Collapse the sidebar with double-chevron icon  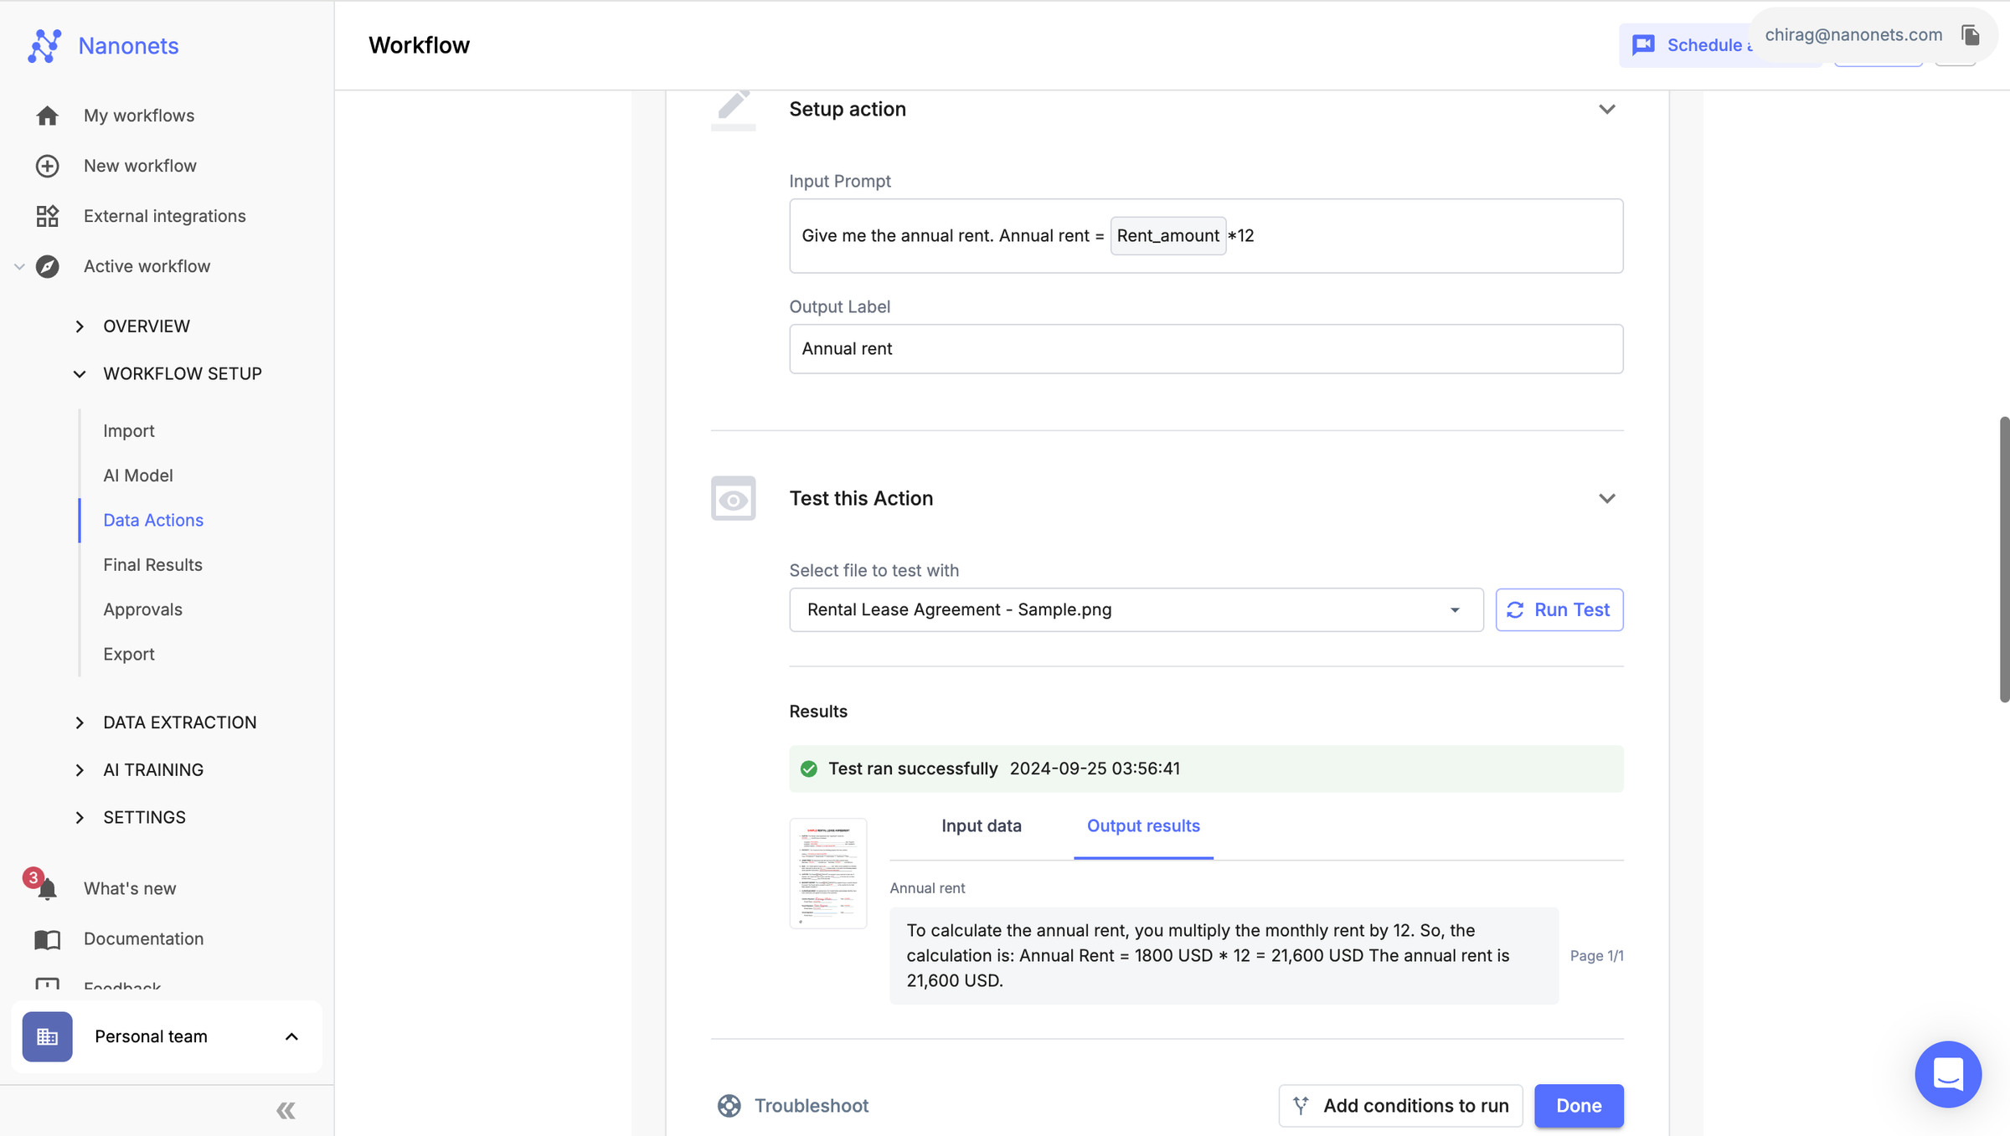pyautogui.click(x=285, y=1110)
